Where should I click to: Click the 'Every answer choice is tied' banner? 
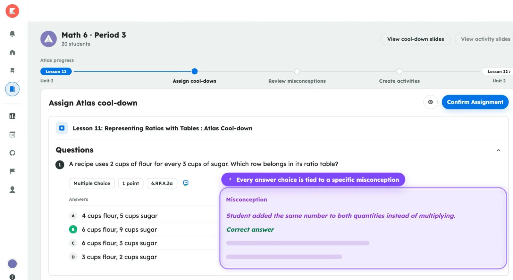(x=313, y=180)
